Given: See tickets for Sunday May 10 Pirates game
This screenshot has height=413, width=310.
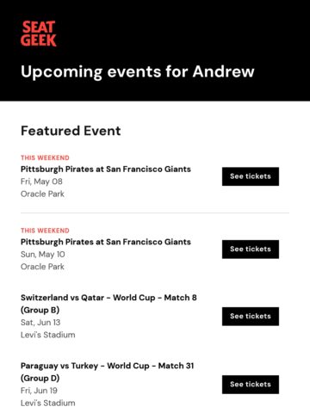Looking at the screenshot, I should click(x=251, y=250).
